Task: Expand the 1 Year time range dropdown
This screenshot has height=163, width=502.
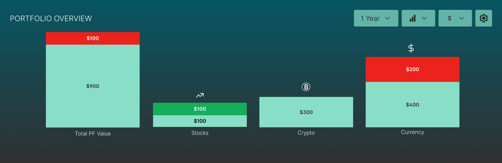Action: pos(376,18)
